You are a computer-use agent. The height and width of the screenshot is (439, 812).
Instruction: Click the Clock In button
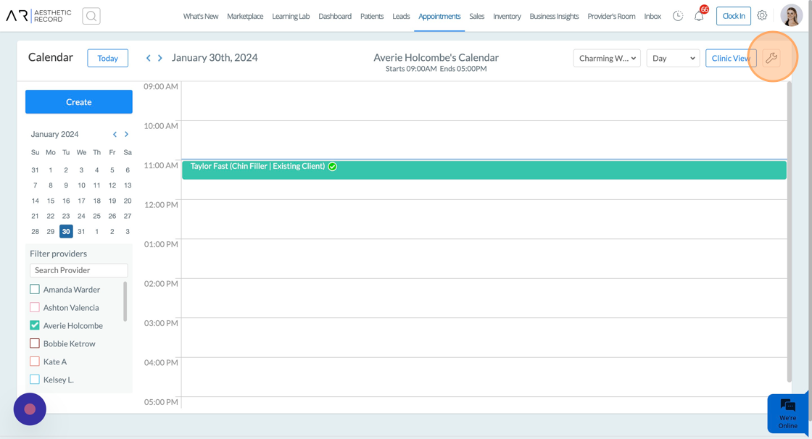pyautogui.click(x=733, y=16)
